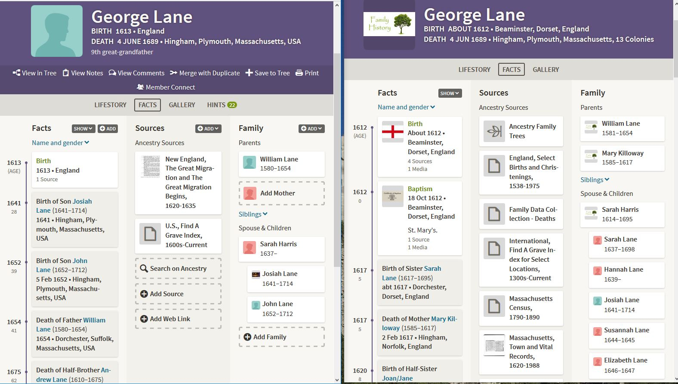Select Elizabeth Lane 1646–1647 avatar

click(x=597, y=361)
